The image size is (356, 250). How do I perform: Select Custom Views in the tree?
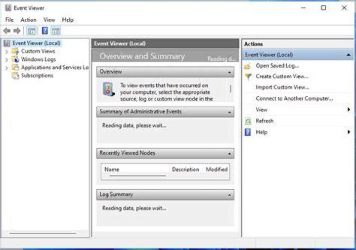(x=38, y=51)
